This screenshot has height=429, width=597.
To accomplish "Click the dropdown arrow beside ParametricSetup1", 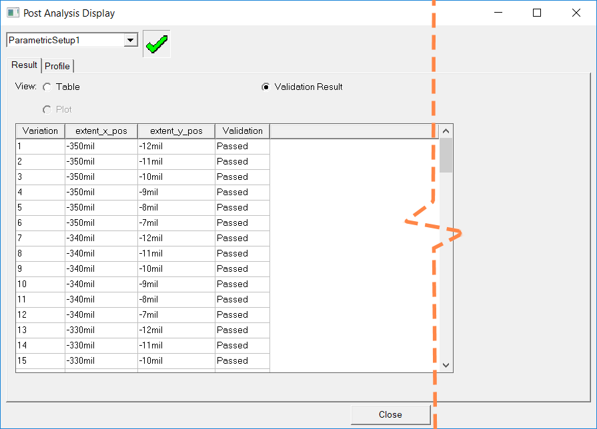I will [131, 39].
